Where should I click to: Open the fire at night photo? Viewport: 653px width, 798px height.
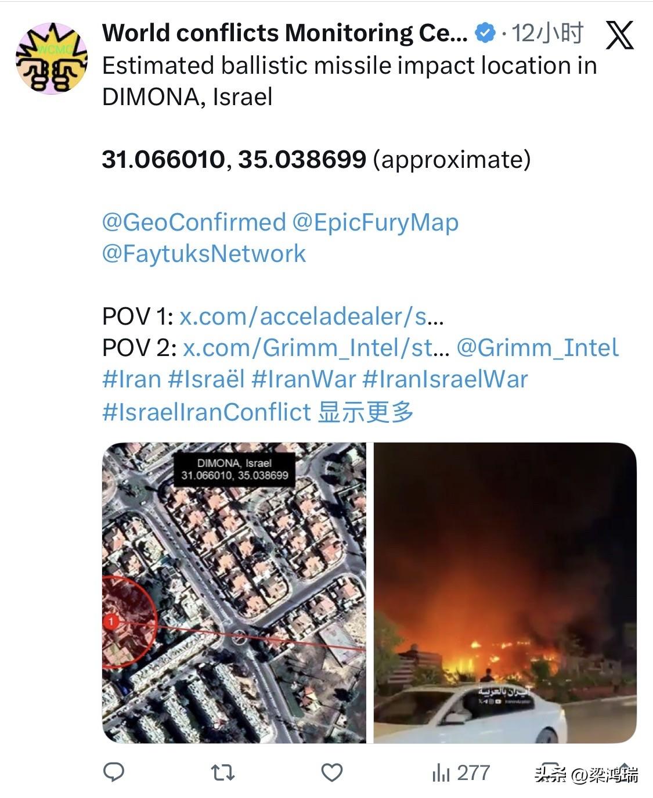pos(505,593)
